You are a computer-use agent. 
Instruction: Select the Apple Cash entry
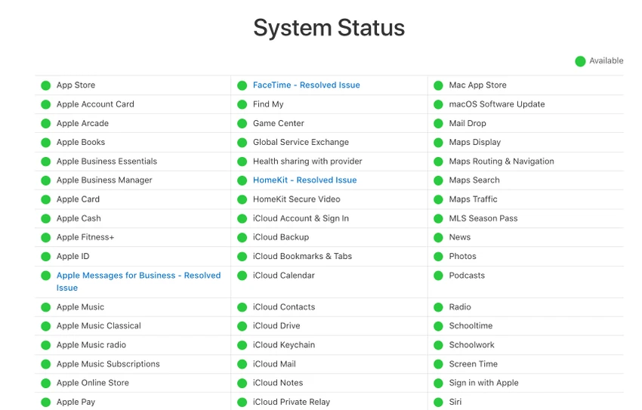(79, 218)
